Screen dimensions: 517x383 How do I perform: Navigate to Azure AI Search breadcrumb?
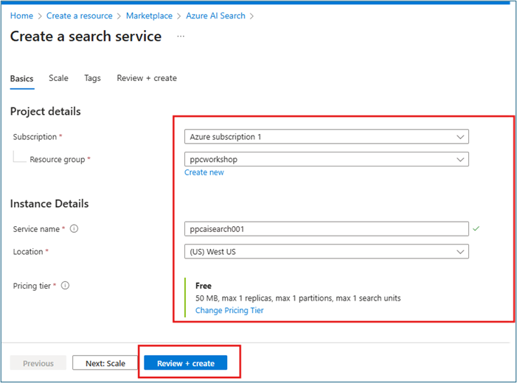[x=215, y=15]
